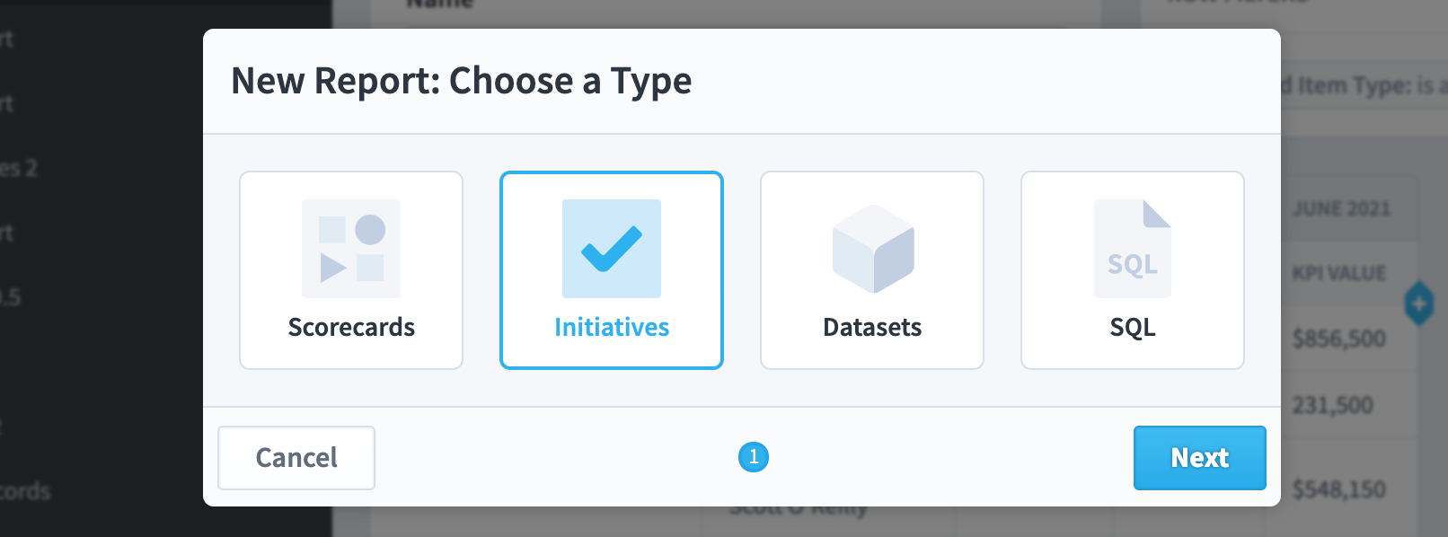Click the Scorecards shapes icon
1448x537 pixels.
pos(351,249)
